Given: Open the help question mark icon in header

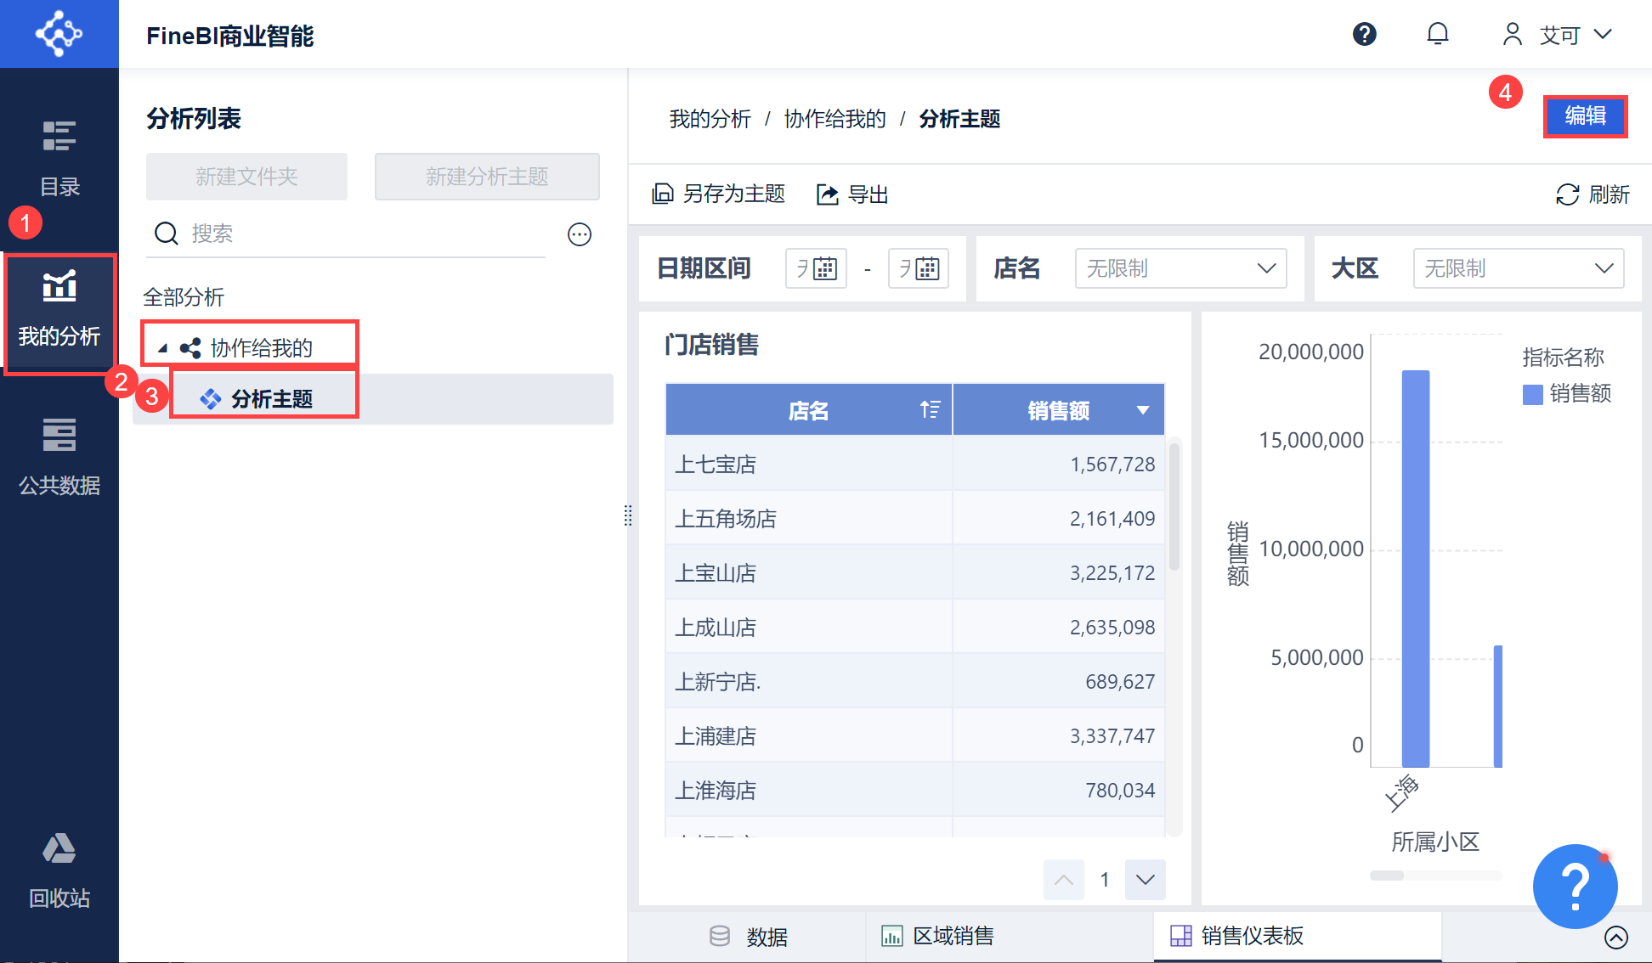Looking at the screenshot, I should (1364, 34).
